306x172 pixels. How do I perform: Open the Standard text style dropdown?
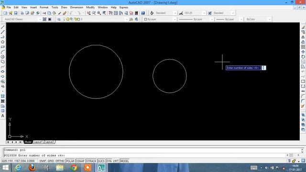point(175,13)
